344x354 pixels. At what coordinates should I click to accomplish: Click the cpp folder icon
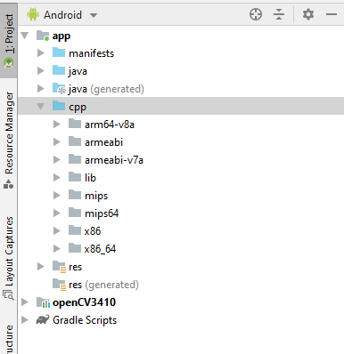click(x=59, y=106)
